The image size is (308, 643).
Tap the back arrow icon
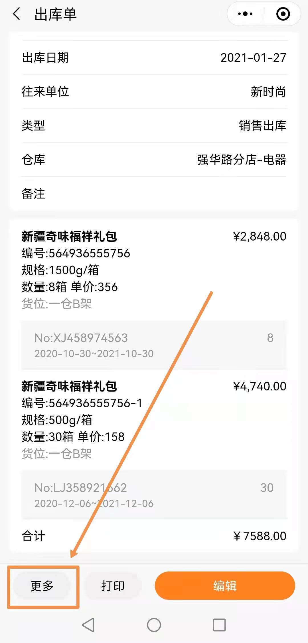pos(17,14)
